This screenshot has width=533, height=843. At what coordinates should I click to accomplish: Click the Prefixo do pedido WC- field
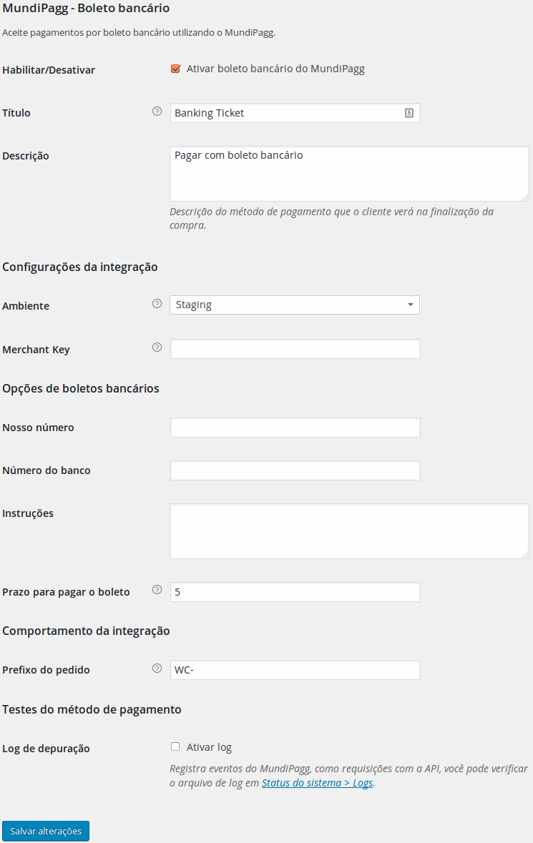295,670
